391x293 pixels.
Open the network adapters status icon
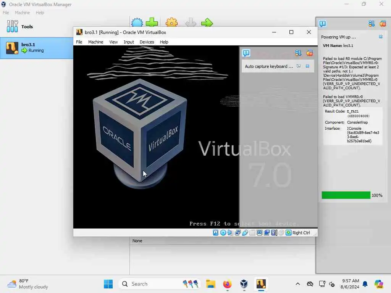pos(238,233)
